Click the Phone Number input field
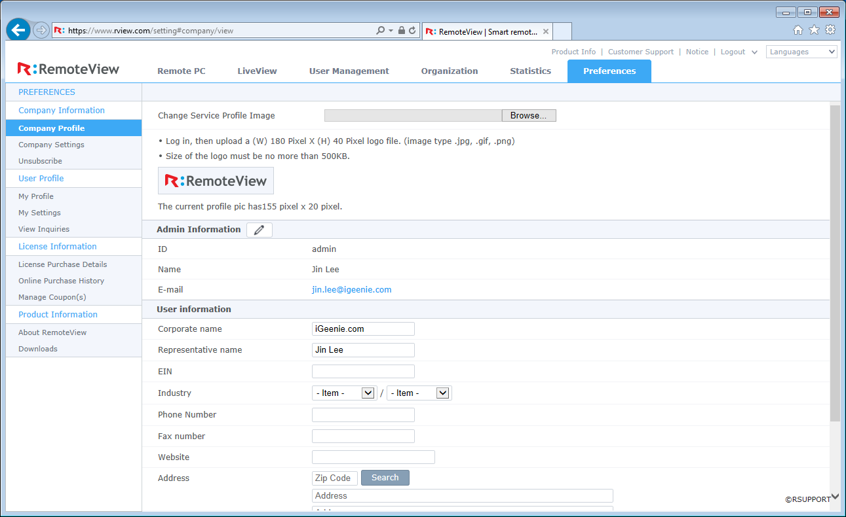The height and width of the screenshot is (517, 846). 363,415
